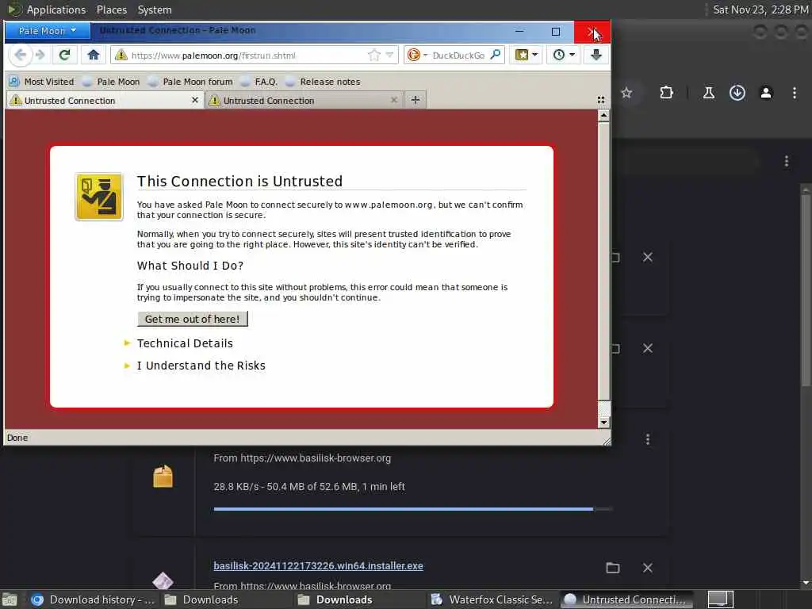Open the DuckDuckGo search engine selector
This screenshot has height=609, width=812.
click(417, 55)
